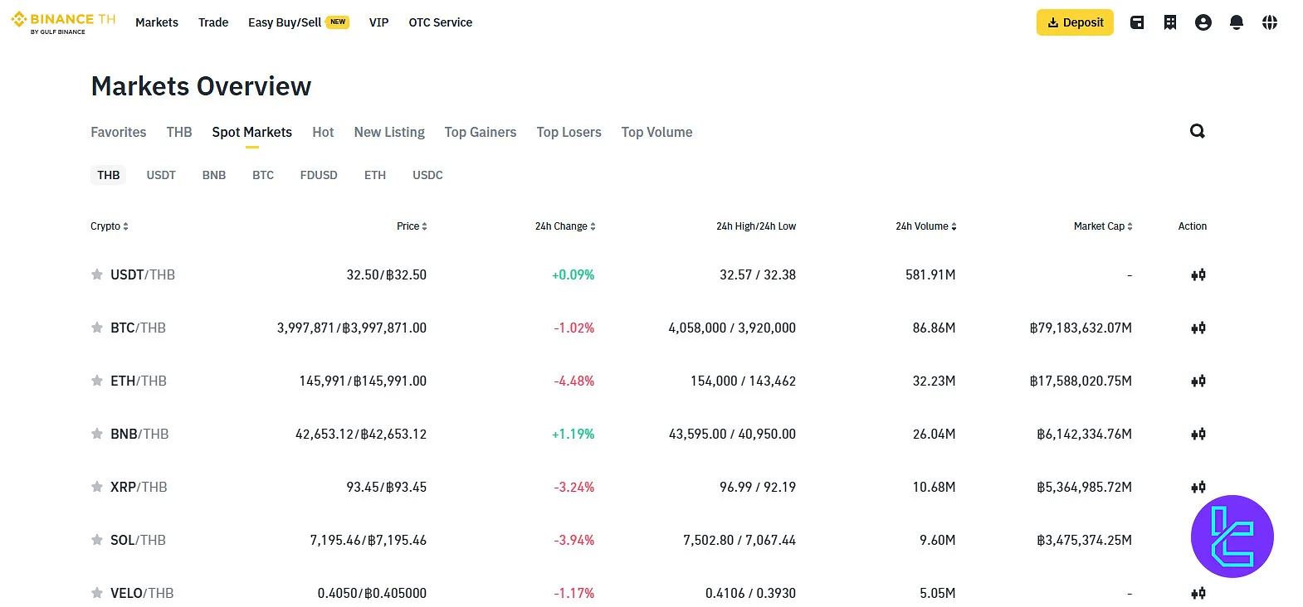
Task: Open the markets search magnifier
Action: coord(1197,131)
